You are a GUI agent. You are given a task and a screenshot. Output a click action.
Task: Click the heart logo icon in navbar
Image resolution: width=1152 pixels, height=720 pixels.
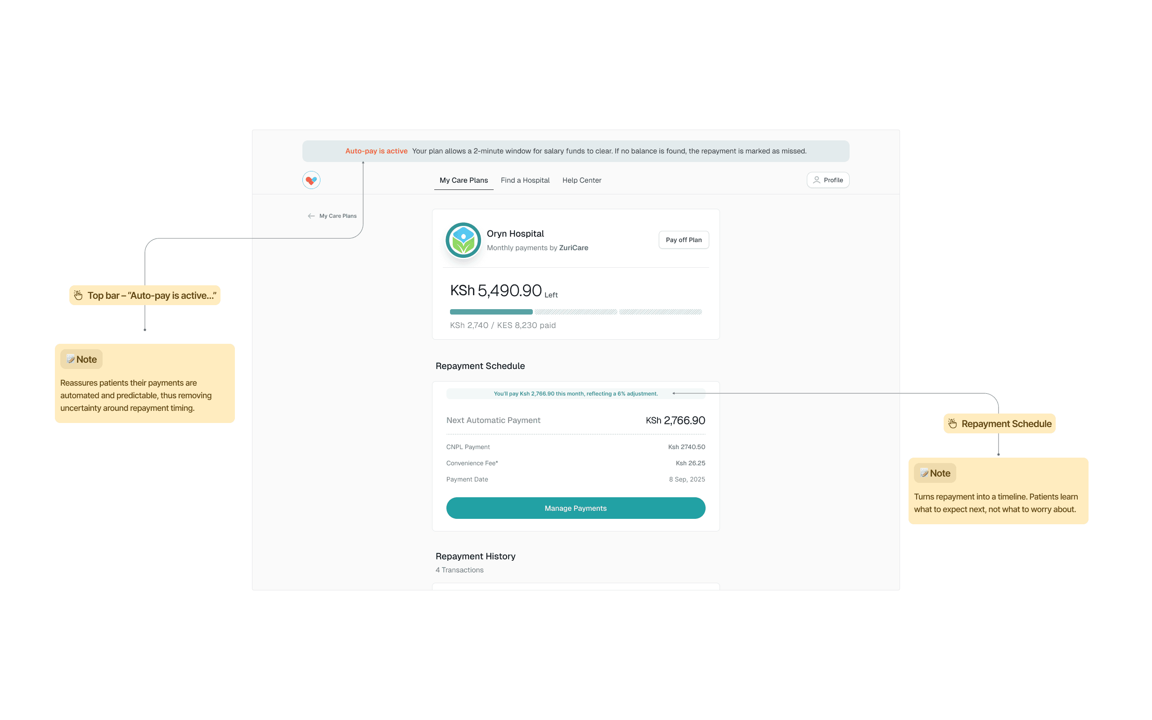click(311, 180)
